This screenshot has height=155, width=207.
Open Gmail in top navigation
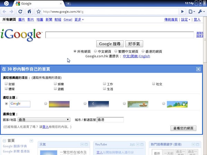click(68, 20)
